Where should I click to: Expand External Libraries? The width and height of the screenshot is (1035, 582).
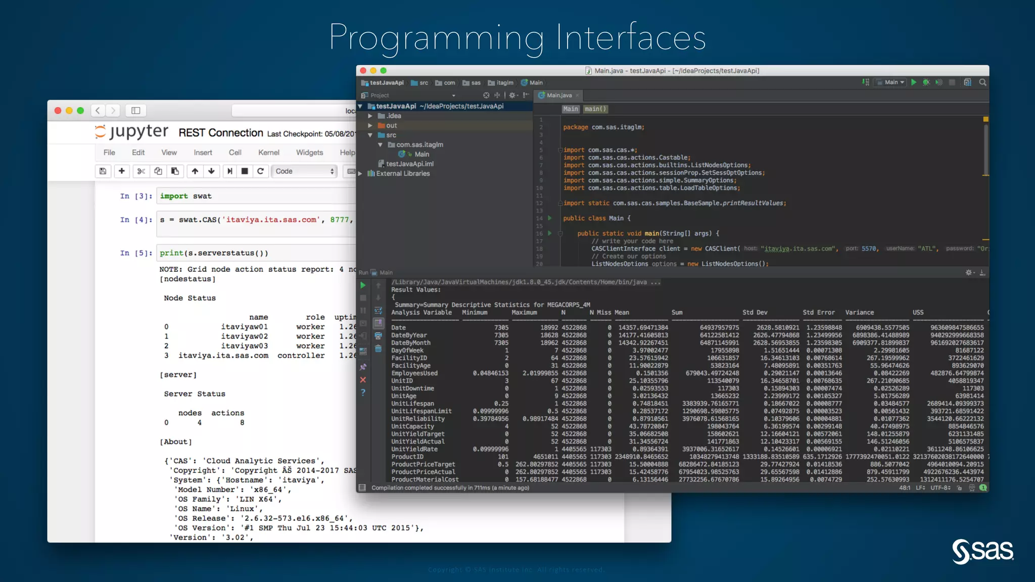360,173
